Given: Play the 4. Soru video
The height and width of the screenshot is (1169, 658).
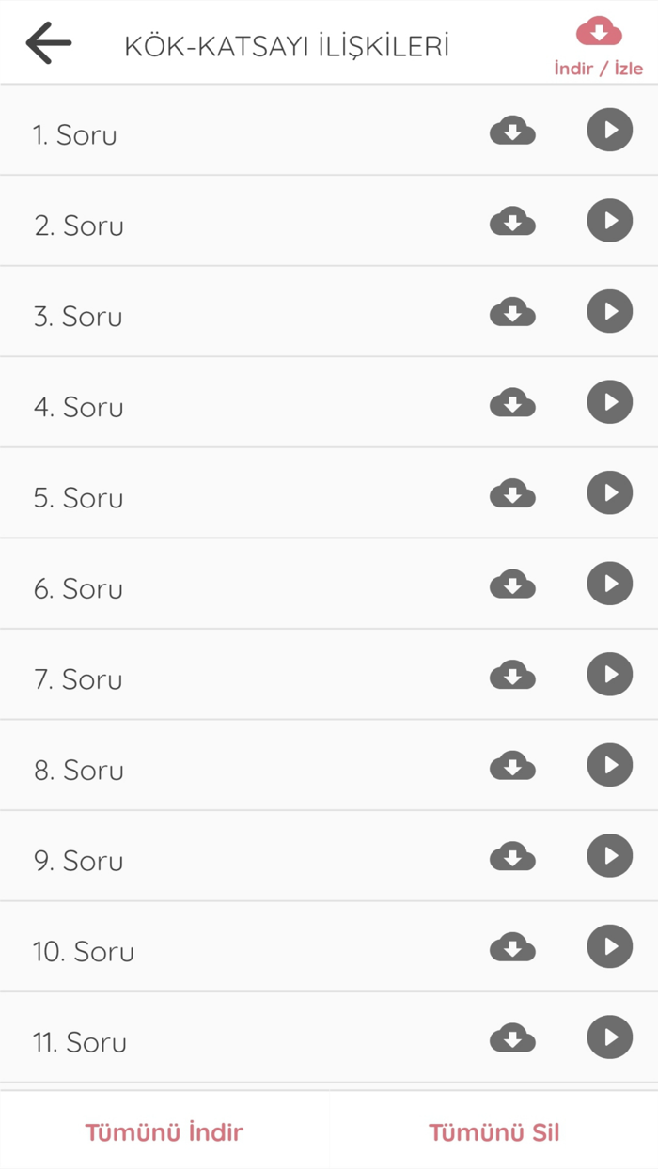Looking at the screenshot, I should tap(609, 402).
